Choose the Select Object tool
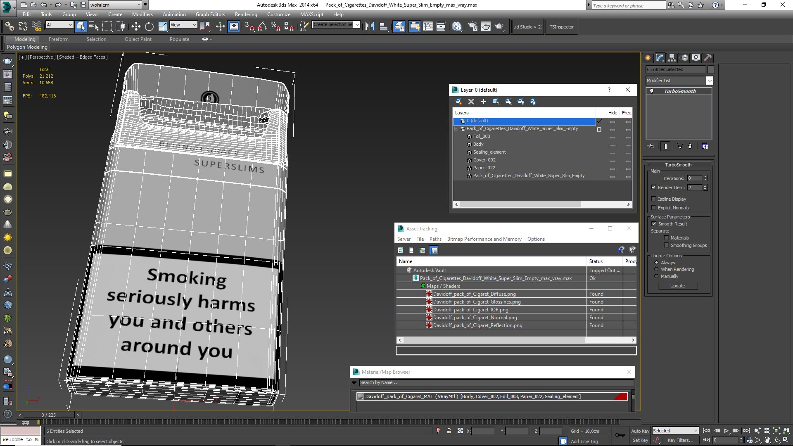Screen dimensions: 793x446 (81, 27)
